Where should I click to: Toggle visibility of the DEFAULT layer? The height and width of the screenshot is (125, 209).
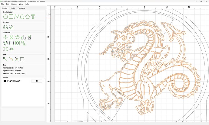[x=8, y=81]
